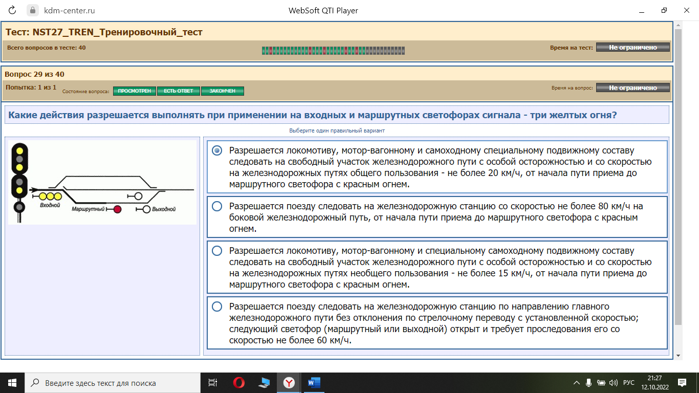The height and width of the screenshot is (393, 699).
Task: Click the Выберите один правильный вариант hint
Action: point(337,130)
